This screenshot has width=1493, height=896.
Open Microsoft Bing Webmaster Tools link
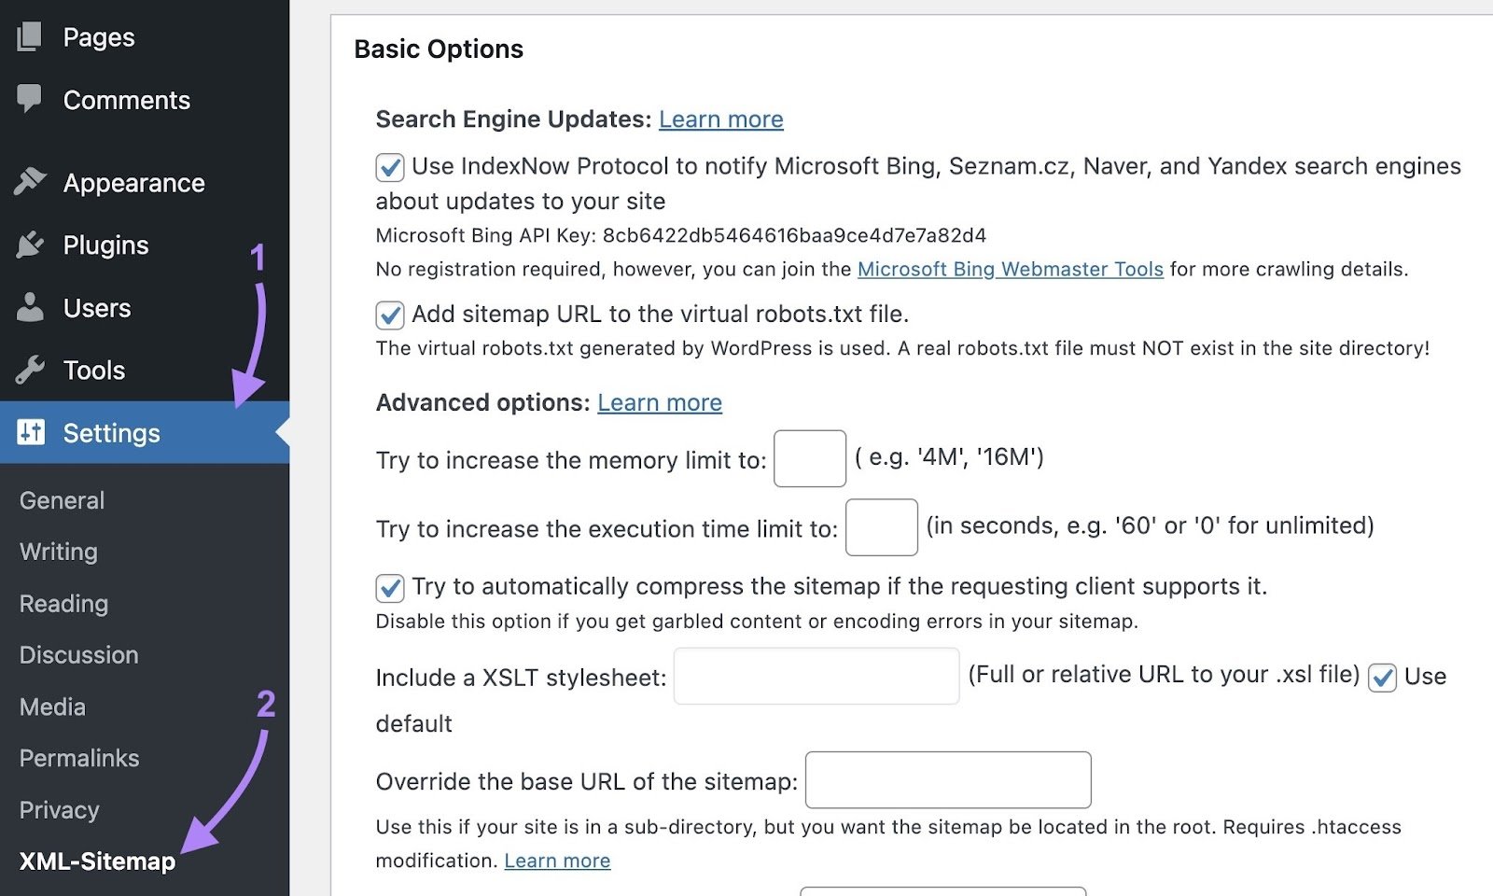coord(1010,269)
